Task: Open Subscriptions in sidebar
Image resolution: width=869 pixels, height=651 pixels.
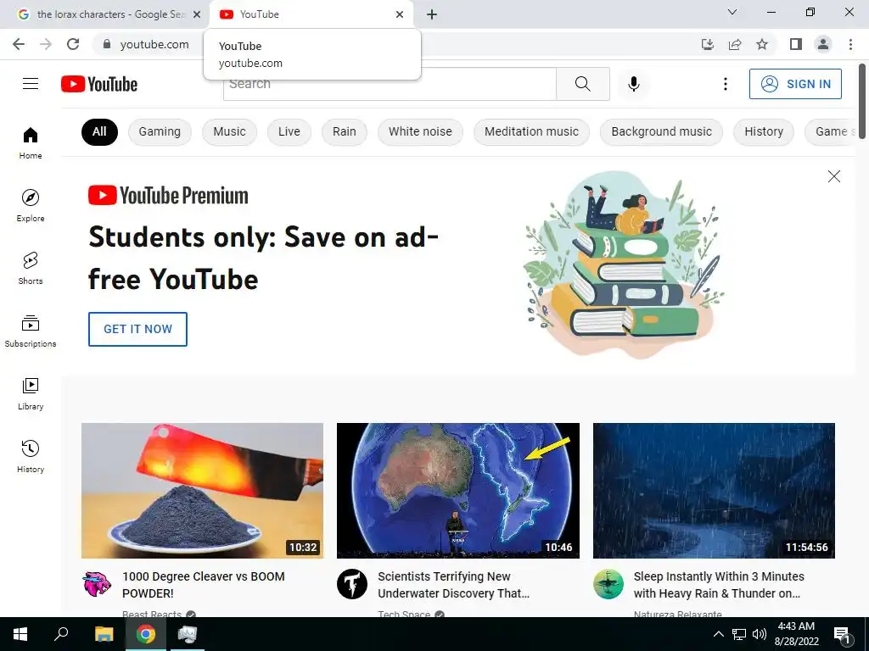Action: tap(31, 331)
